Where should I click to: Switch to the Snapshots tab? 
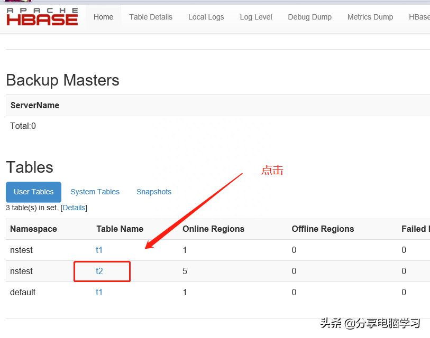pyautogui.click(x=154, y=192)
